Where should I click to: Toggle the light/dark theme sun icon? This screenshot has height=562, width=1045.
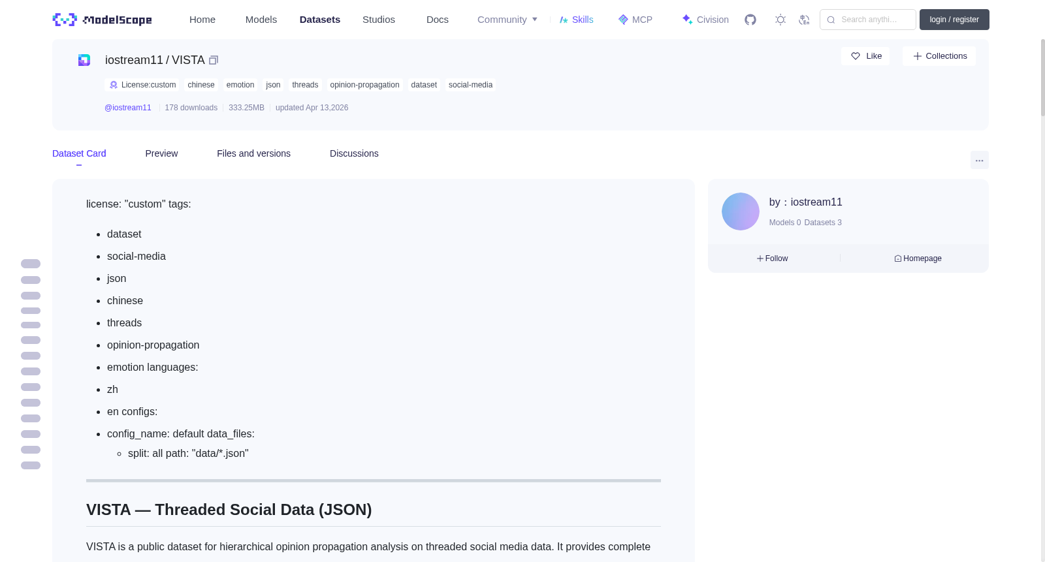[780, 20]
